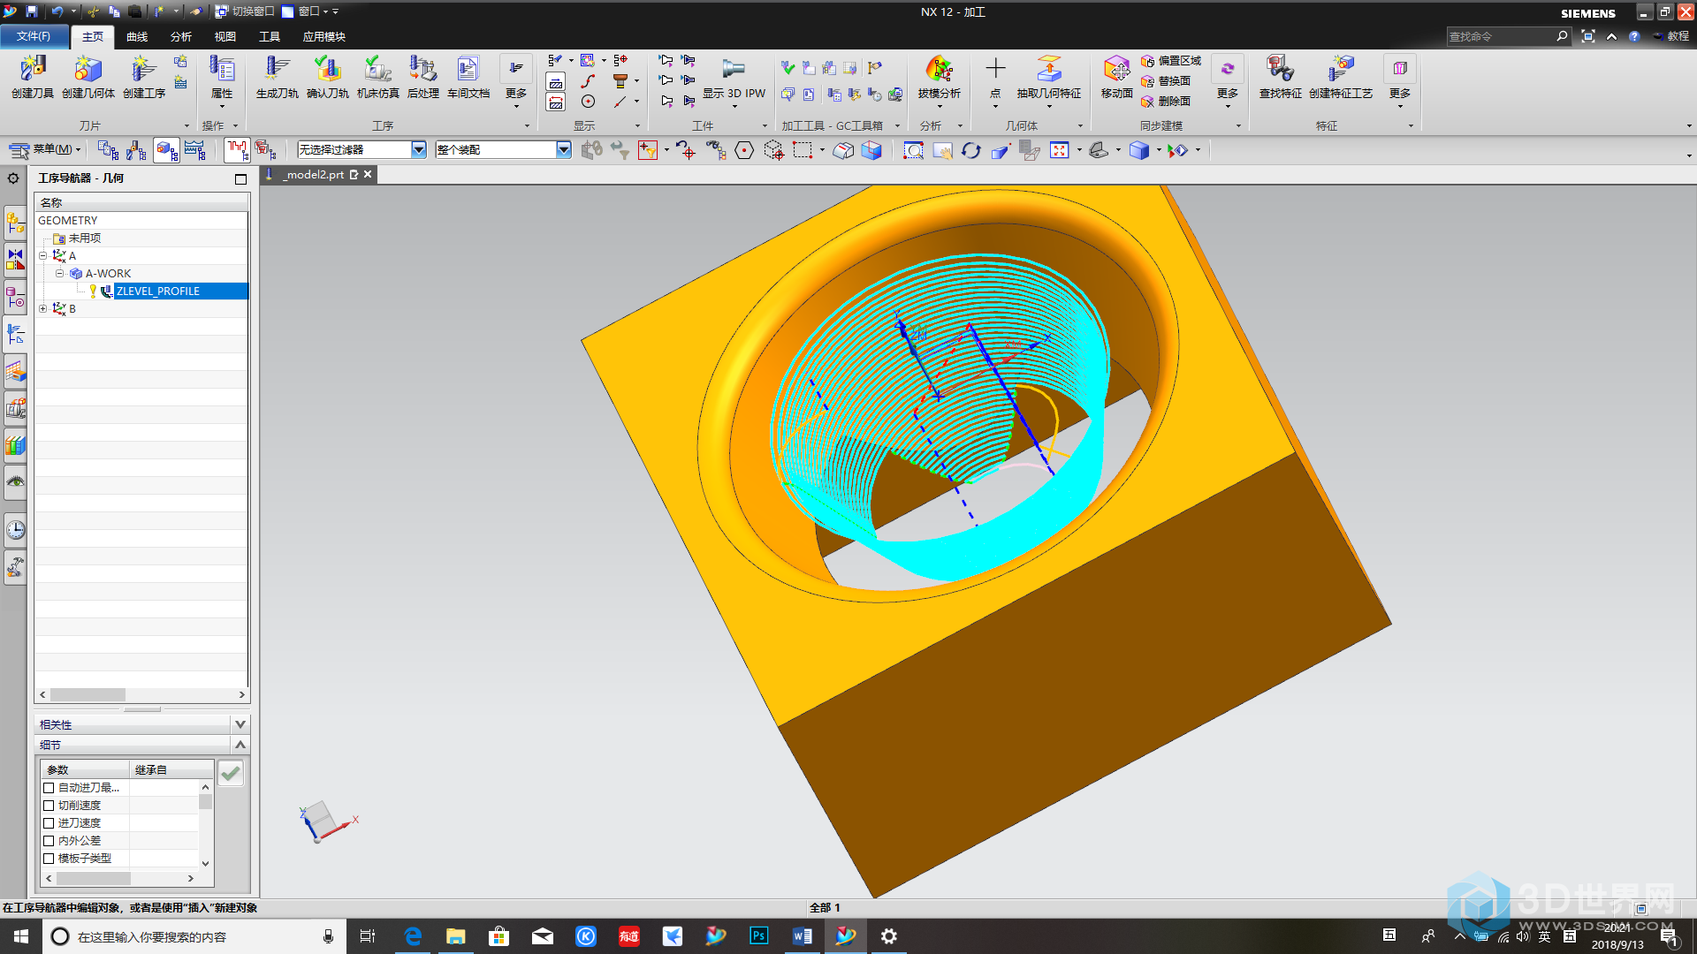
Task: Expand the B coordinate system node
Action: pyautogui.click(x=42, y=308)
